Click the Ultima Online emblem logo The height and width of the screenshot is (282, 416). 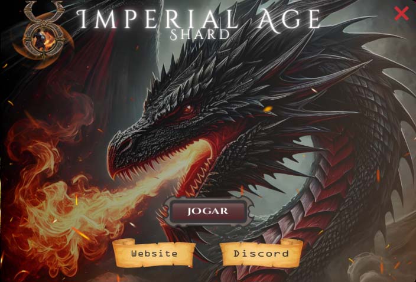[43, 33]
